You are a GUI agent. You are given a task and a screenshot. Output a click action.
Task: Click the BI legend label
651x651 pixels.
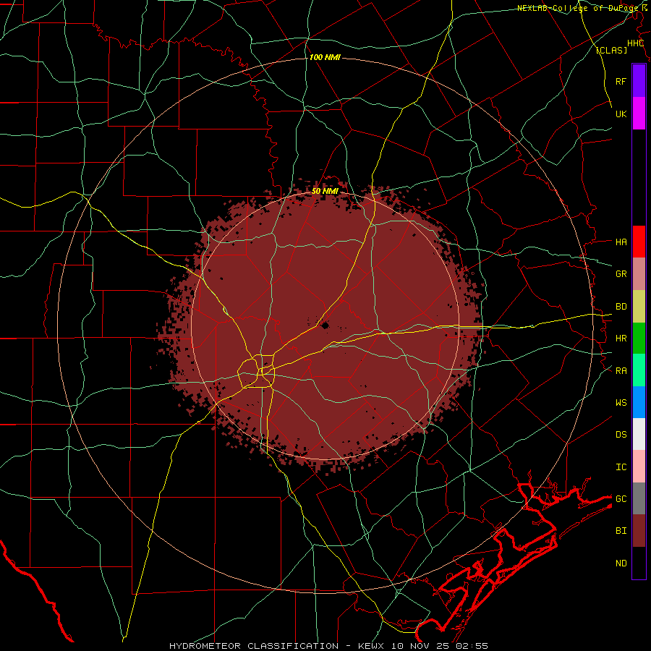pos(621,531)
